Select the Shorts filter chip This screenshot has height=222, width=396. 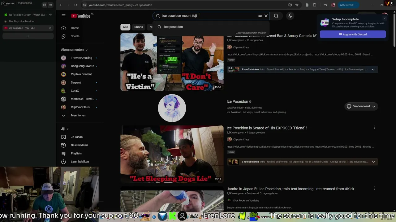pyautogui.click(x=139, y=27)
